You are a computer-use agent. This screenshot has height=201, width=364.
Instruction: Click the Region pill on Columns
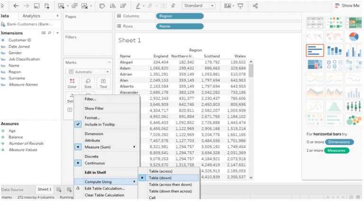(x=180, y=16)
